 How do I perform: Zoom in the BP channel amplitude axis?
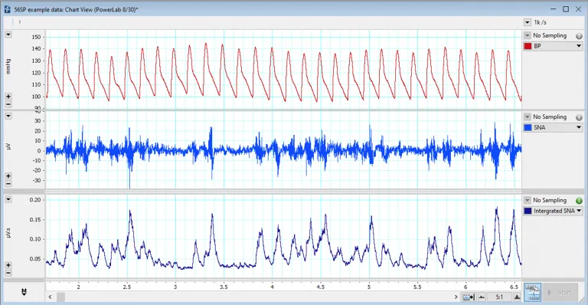[8, 97]
